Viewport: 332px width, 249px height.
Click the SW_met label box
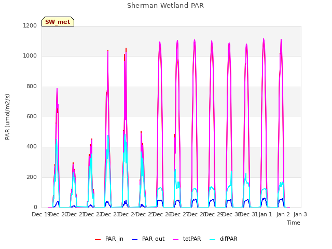(58, 22)
